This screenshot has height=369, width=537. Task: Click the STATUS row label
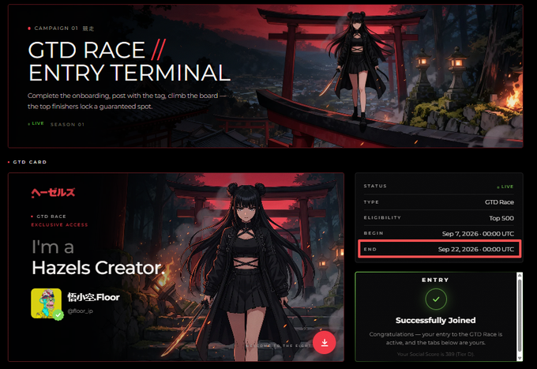click(375, 186)
